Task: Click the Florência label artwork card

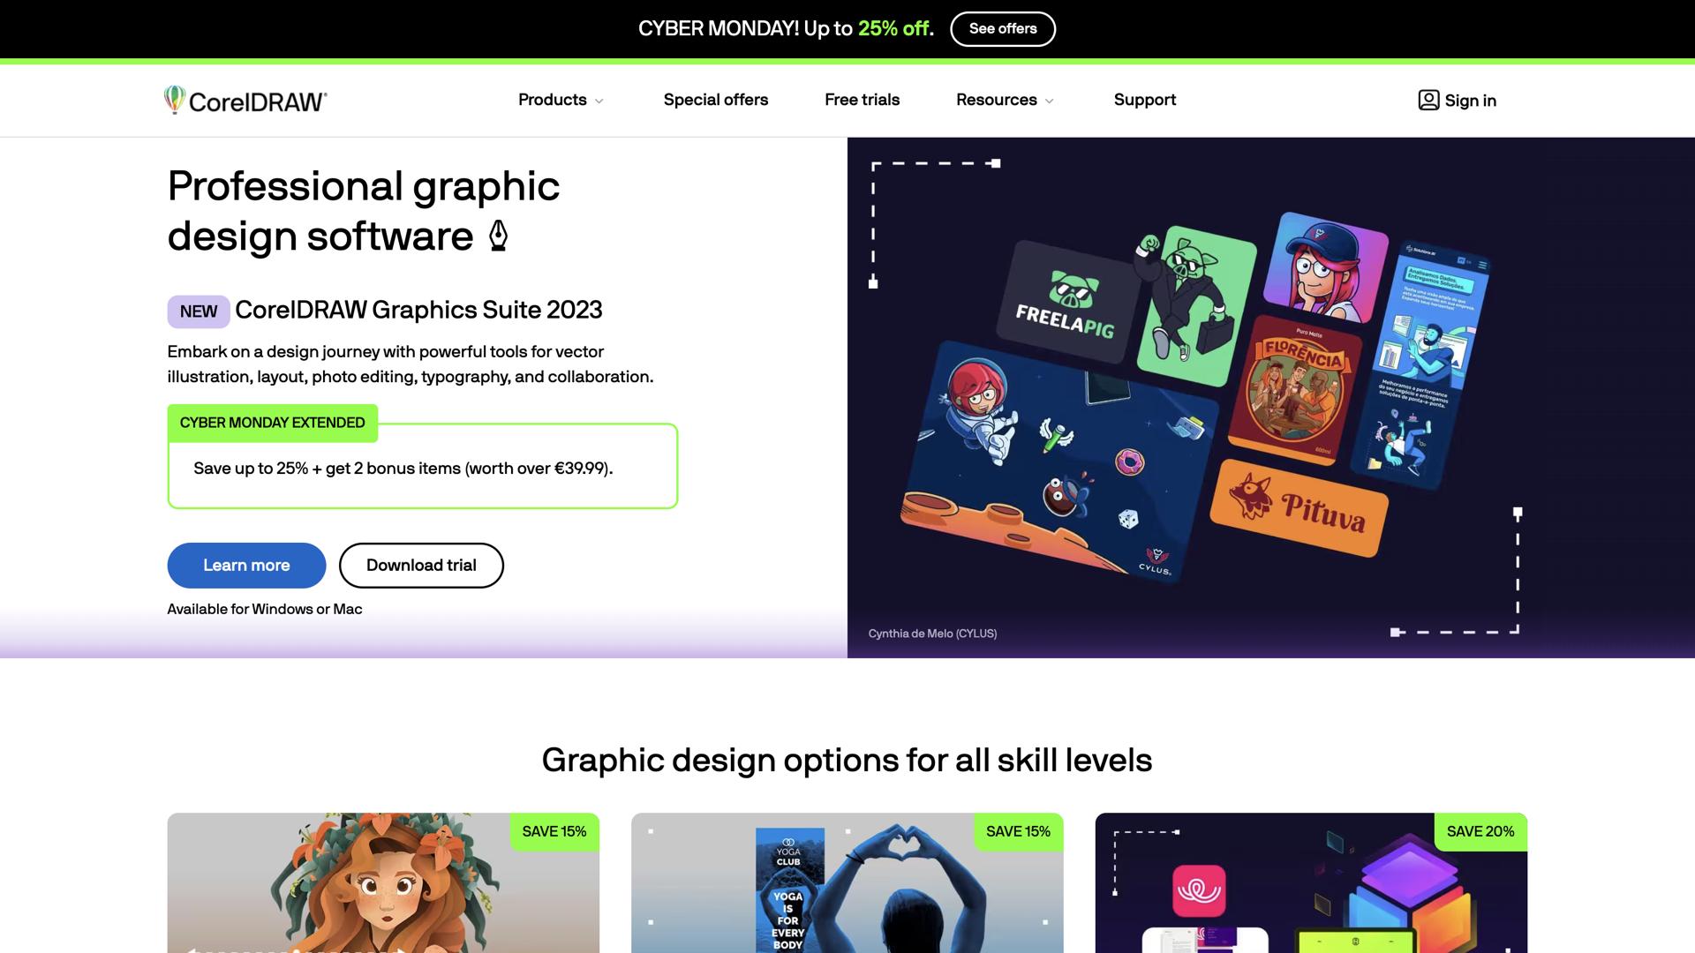Action: click(x=1298, y=388)
